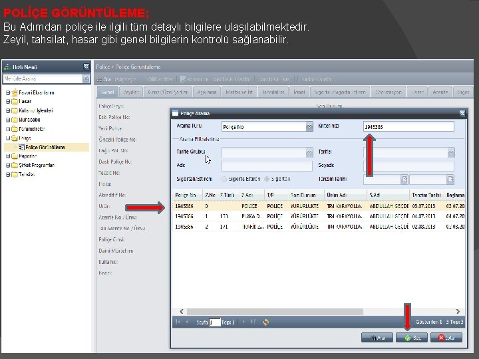Open the Arama Türü dropdown

click(309, 126)
